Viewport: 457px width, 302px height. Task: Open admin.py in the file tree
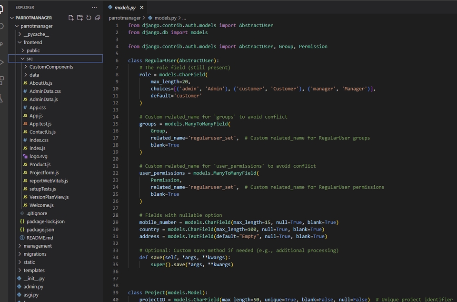point(33,287)
